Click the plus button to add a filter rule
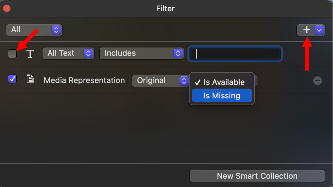 tap(306, 30)
